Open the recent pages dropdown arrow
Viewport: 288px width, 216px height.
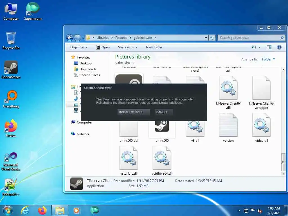[x=83, y=38]
